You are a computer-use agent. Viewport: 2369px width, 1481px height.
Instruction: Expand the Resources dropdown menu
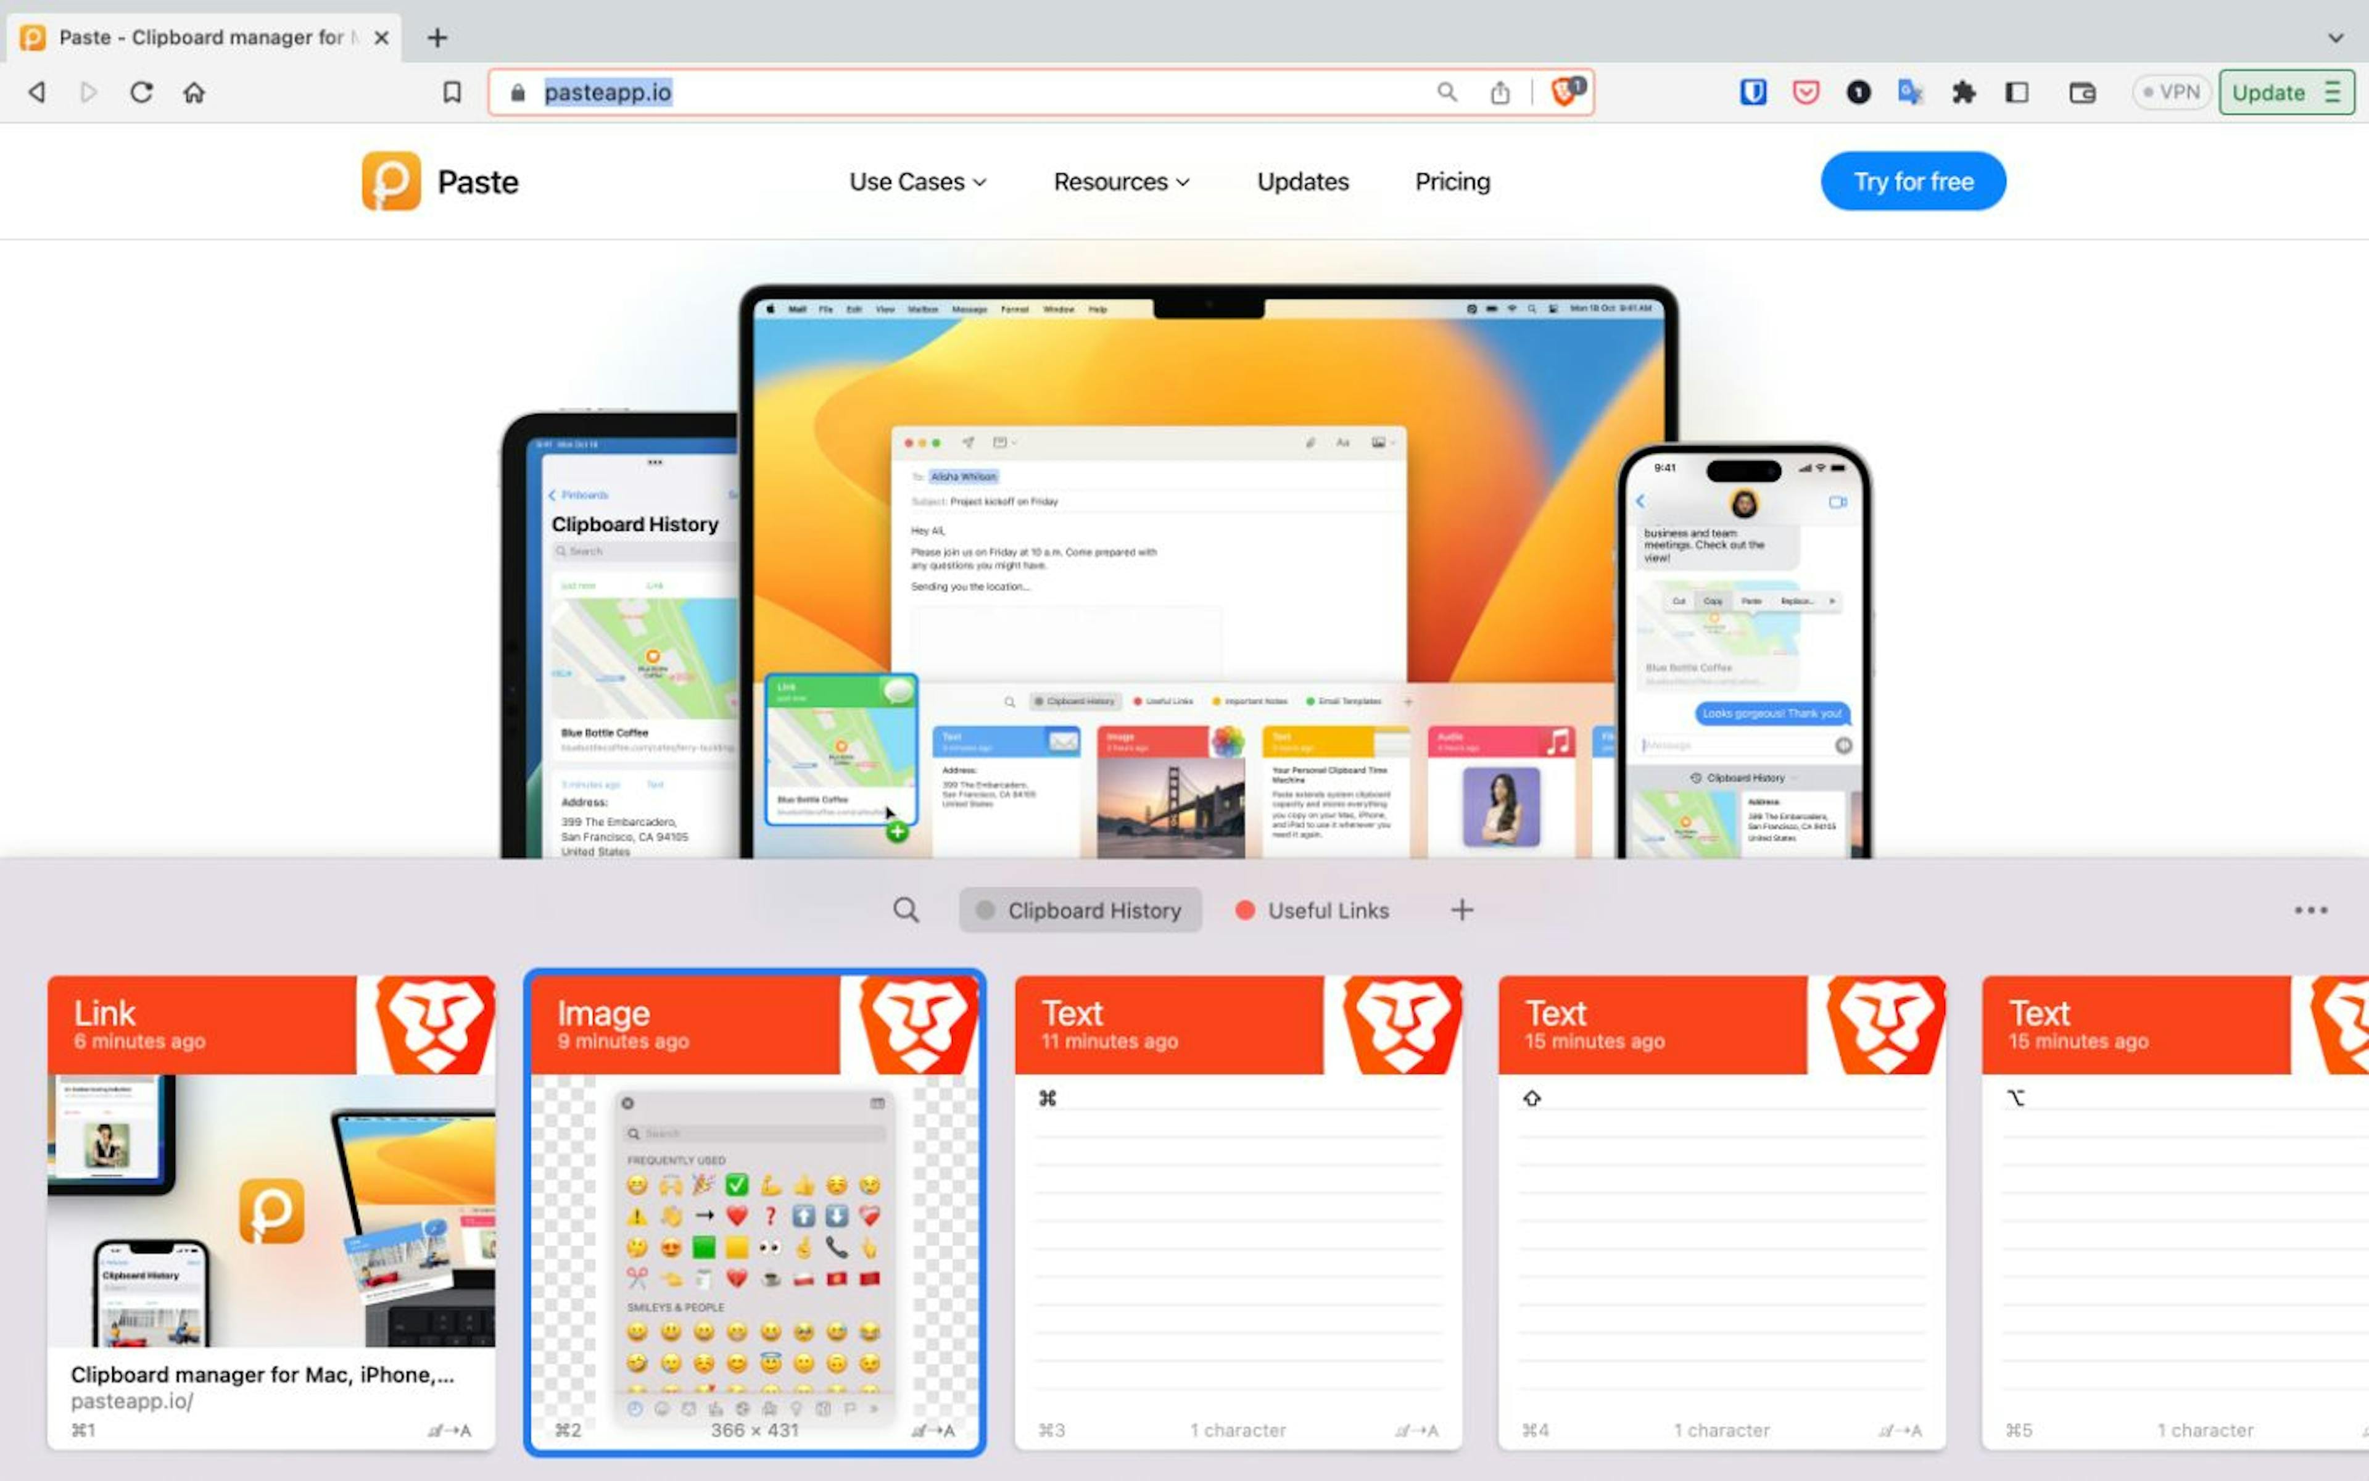tap(1119, 181)
